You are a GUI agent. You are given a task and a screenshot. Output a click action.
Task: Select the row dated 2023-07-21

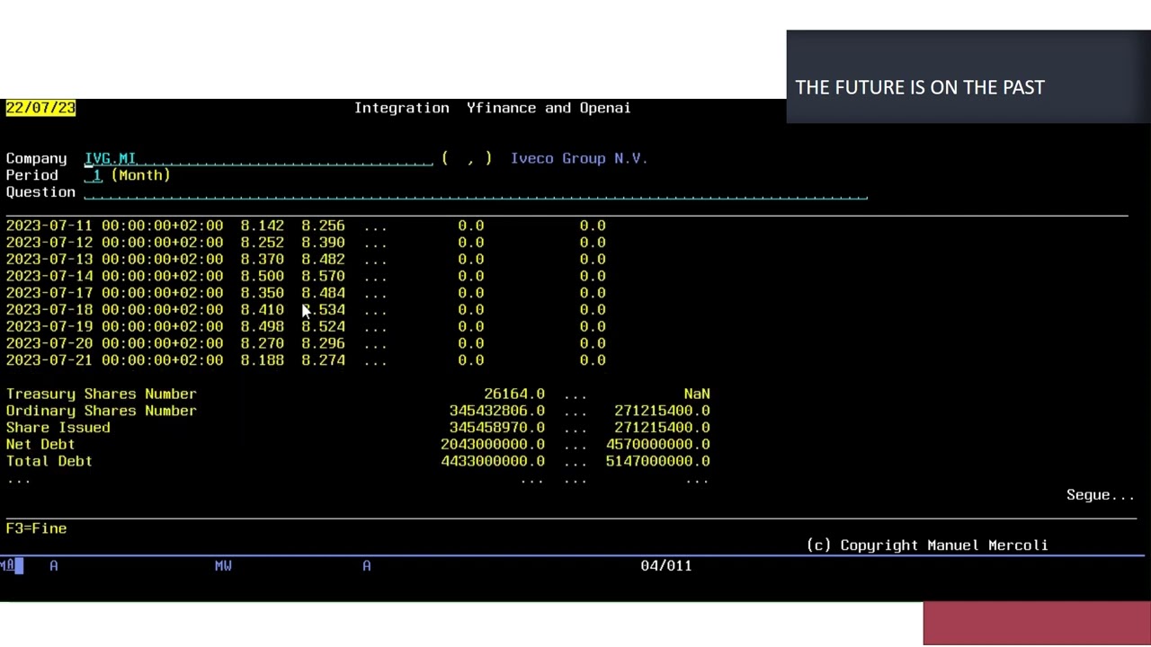[x=306, y=360]
